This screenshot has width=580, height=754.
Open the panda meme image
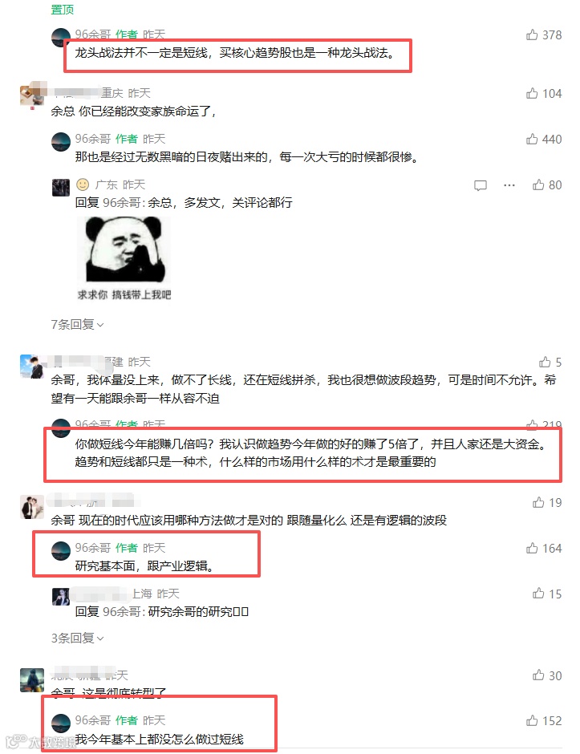(x=124, y=259)
